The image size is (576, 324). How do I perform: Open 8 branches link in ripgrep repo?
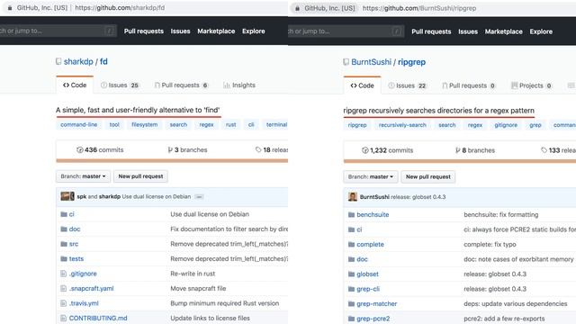475,150
